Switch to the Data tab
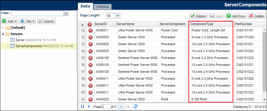 tap(85, 6)
